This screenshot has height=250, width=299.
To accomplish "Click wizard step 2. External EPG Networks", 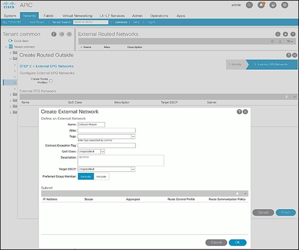I will coord(271,65).
